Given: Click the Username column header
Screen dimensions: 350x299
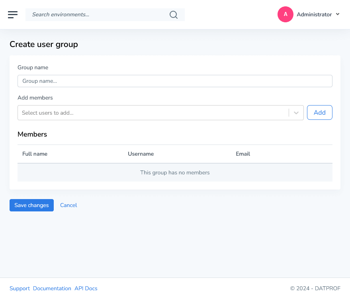Looking at the screenshot, I should point(141,154).
